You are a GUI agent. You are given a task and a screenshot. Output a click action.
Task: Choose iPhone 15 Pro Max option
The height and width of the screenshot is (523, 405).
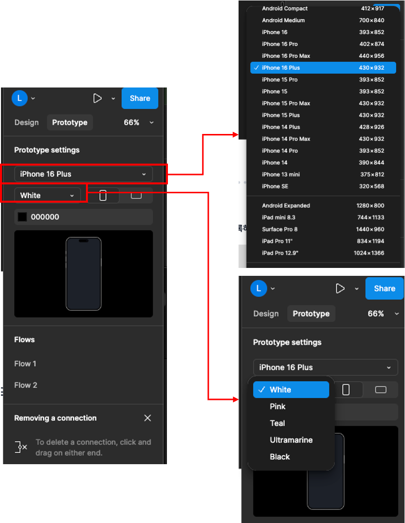[x=323, y=103]
